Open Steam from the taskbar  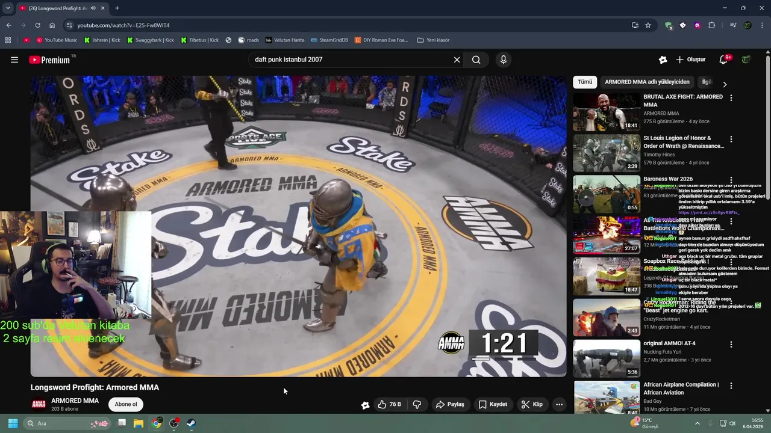pyautogui.click(x=192, y=423)
